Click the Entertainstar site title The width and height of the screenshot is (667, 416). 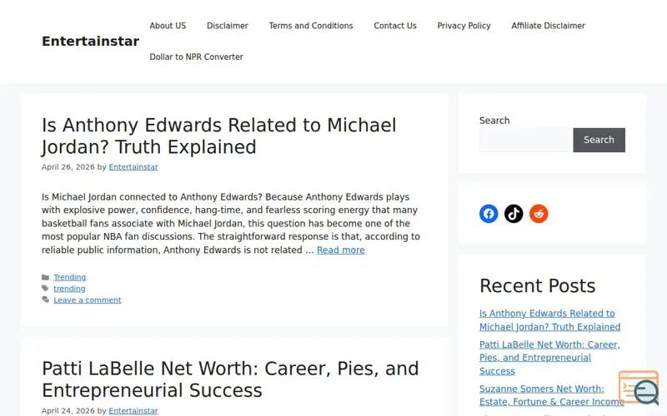90,41
